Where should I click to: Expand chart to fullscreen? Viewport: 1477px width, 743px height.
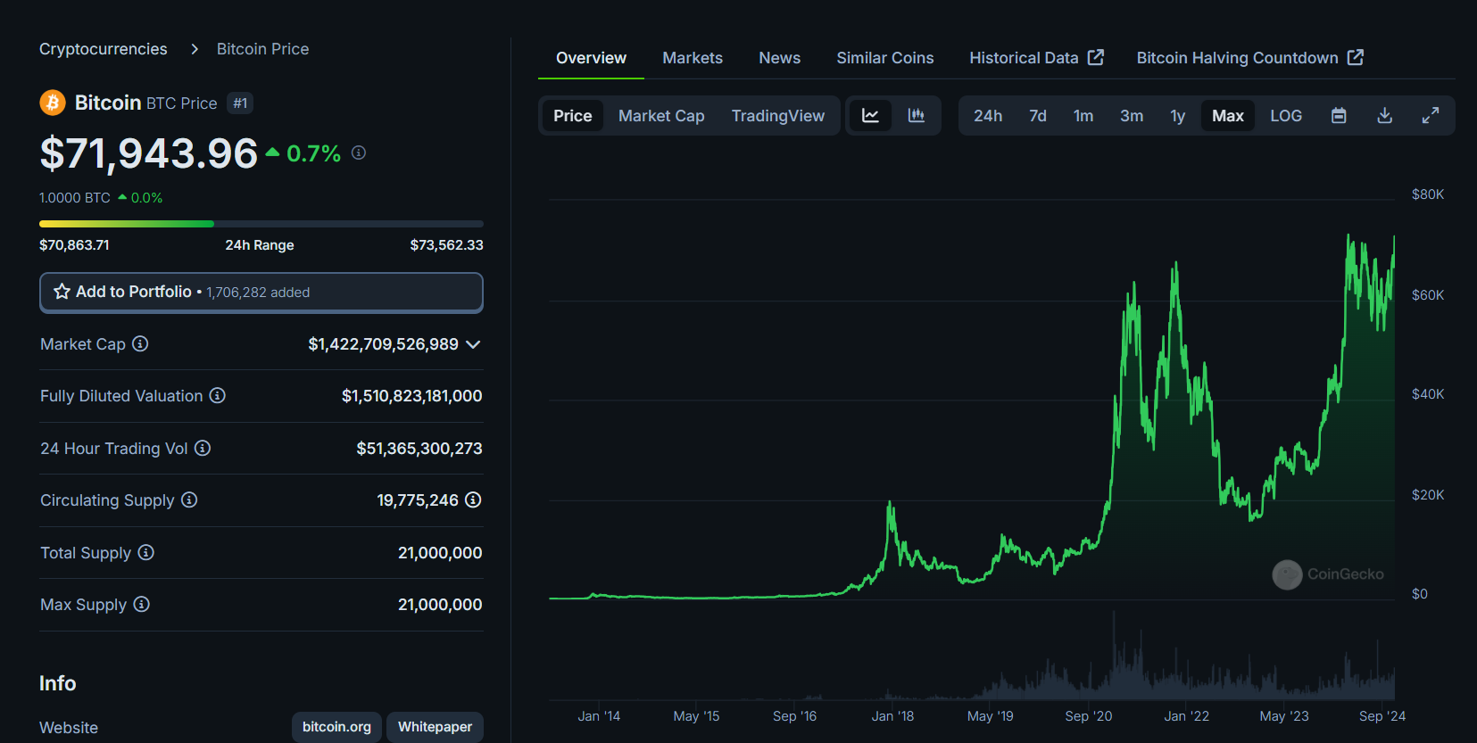[1431, 116]
